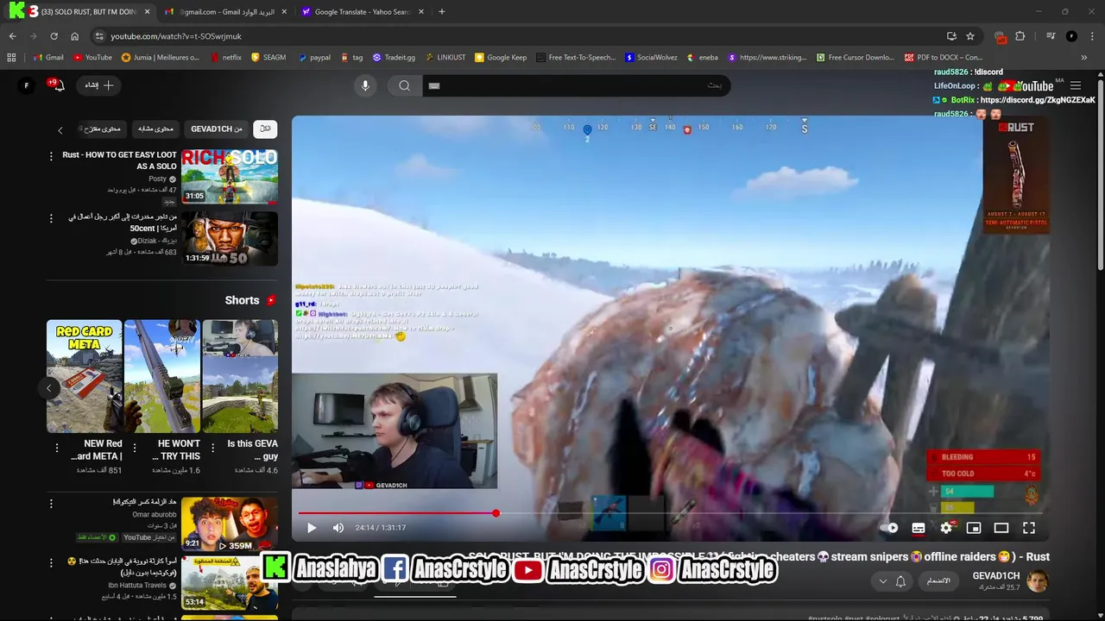Open the browser media controls icon

(x=1051, y=36)
